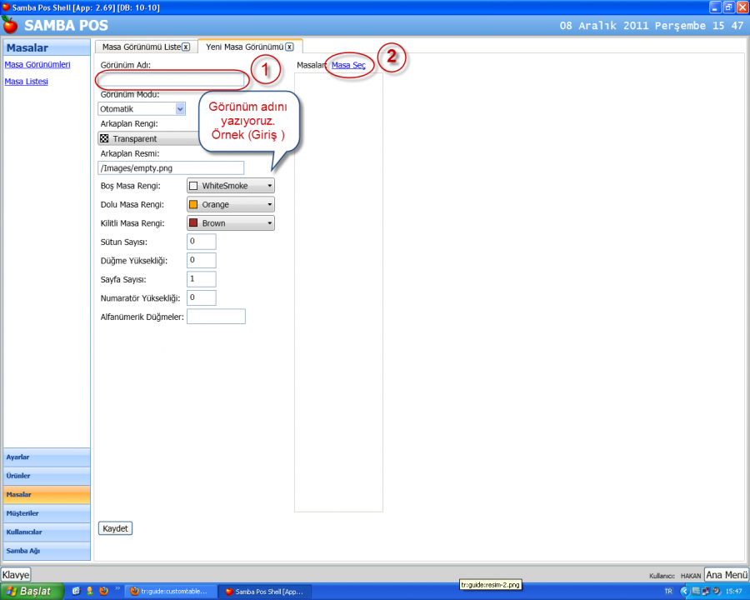Expand hidden system tray icons arrow
Image resolution: width=750 pixels, height=600 pixels.
(684, 592)
